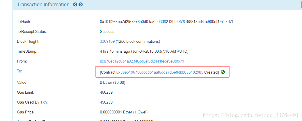The height and width of the screenshot is (121, 302).
Task: Click the Gas Used By Txn value
Action: click(106, 102)
